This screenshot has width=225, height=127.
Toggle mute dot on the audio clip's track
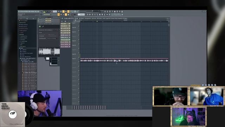tap(79, 62)
